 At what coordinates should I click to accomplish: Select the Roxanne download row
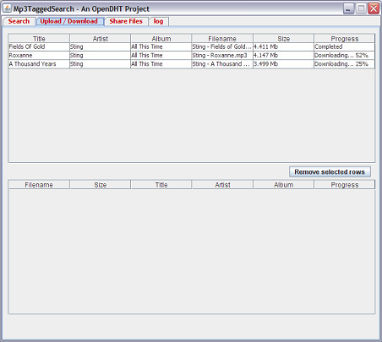tap(192, 56)
